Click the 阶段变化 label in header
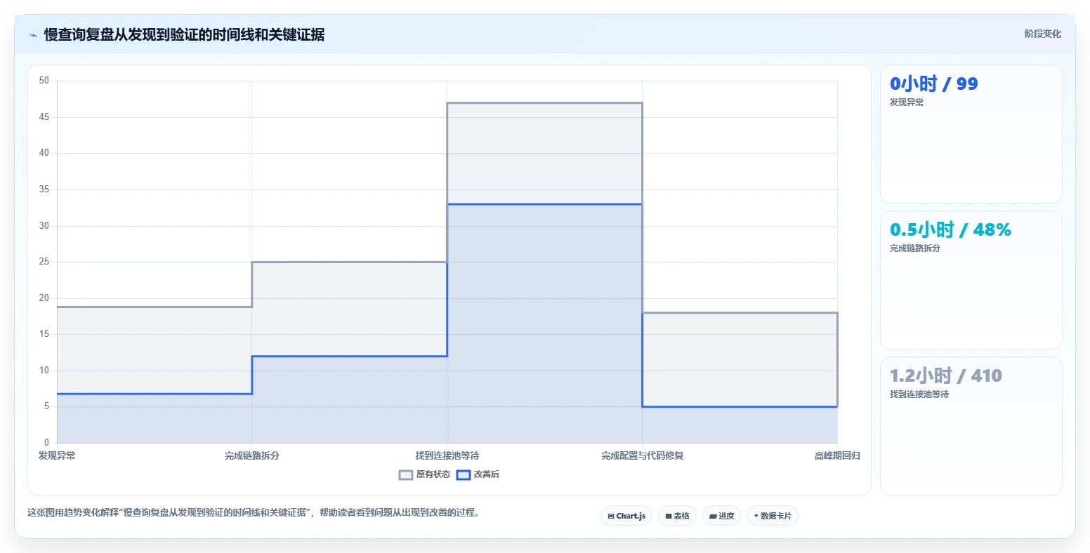This screenshot has width=1090, height=553. (1042, 34)
